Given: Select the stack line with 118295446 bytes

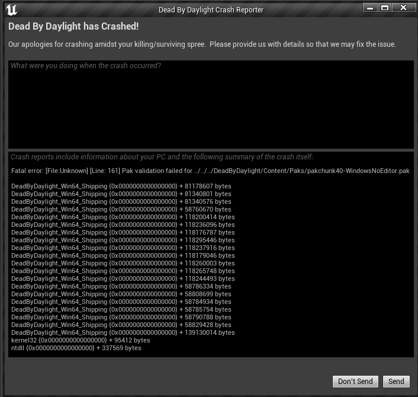Looking at the screenshot, I should tap(123, 240).
